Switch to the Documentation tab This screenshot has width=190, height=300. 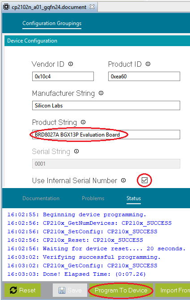click(41, 198)
